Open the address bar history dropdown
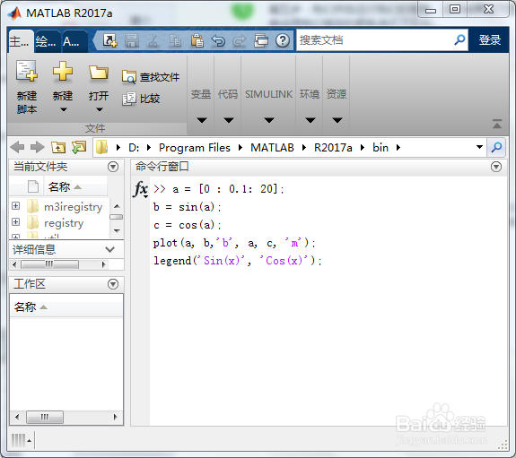The image size is (516, 458). [x=479, y=147]
